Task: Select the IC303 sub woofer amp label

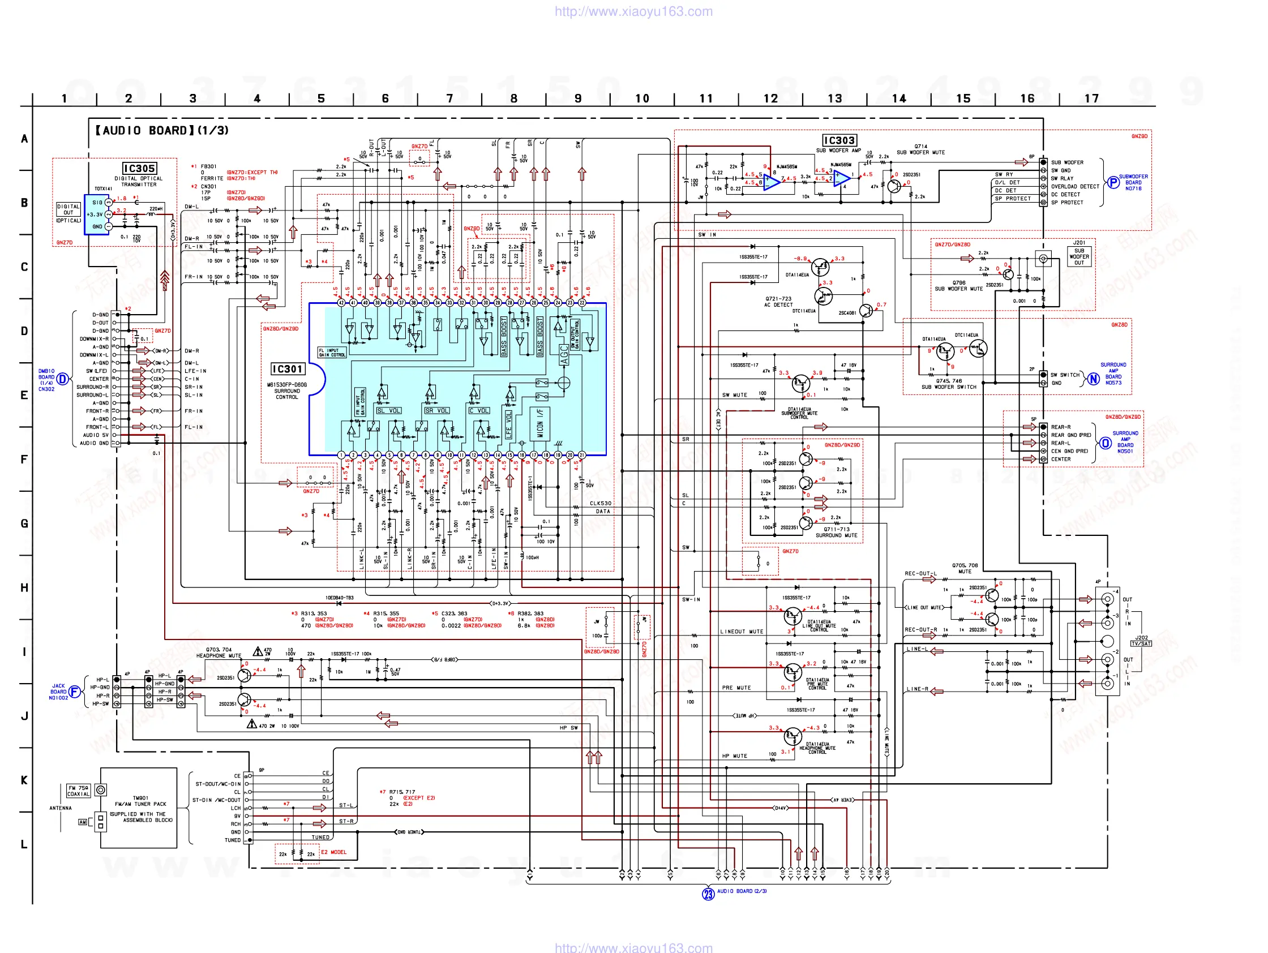Action: click(839, 140)
